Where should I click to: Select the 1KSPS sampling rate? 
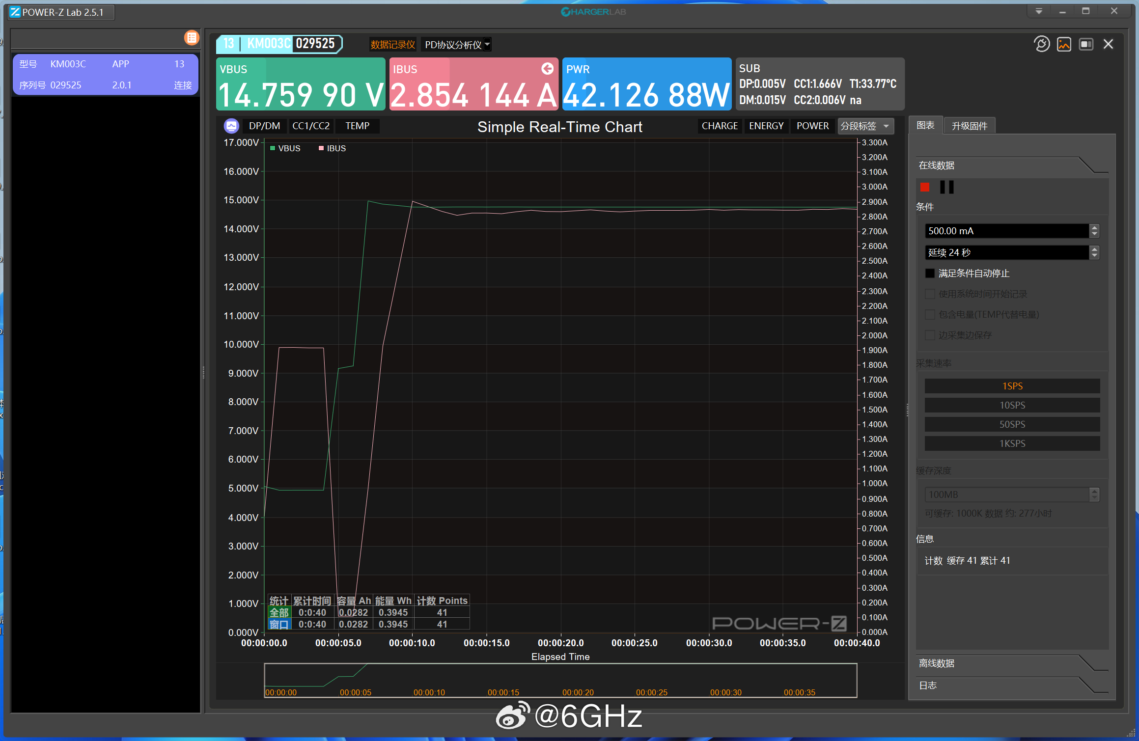[1012, 444]
